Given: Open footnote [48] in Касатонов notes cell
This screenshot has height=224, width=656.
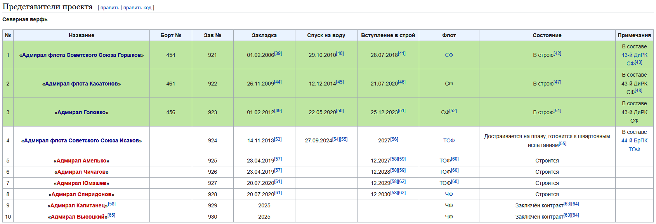Looking at the screenshot, I should pos(639,91).
